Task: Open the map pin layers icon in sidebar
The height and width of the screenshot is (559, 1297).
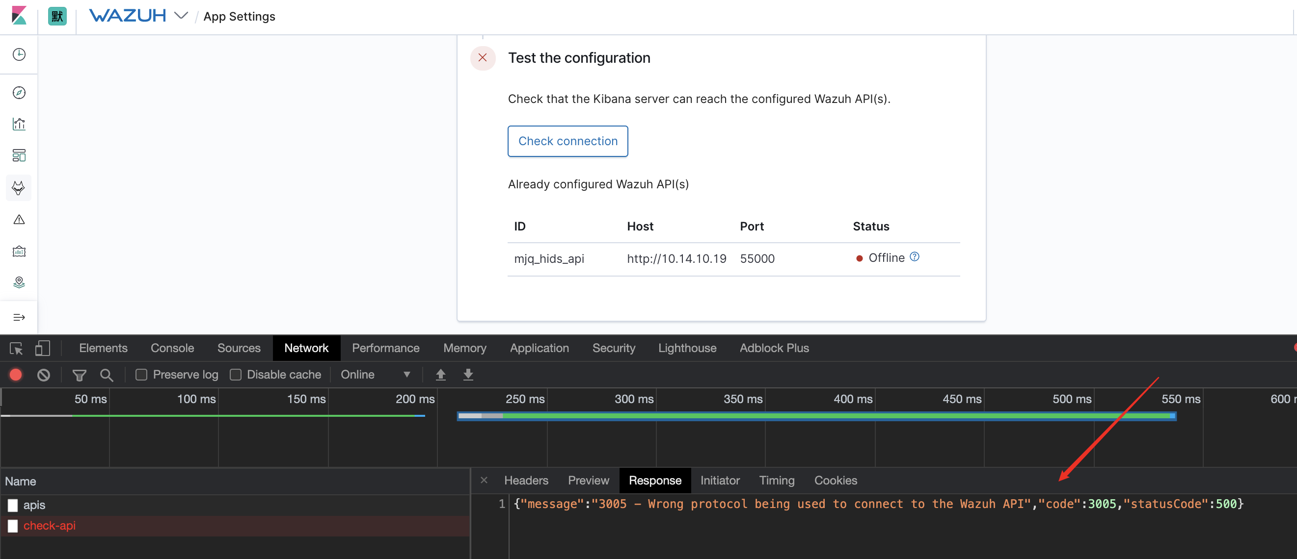Action: [x=19, y=282]
